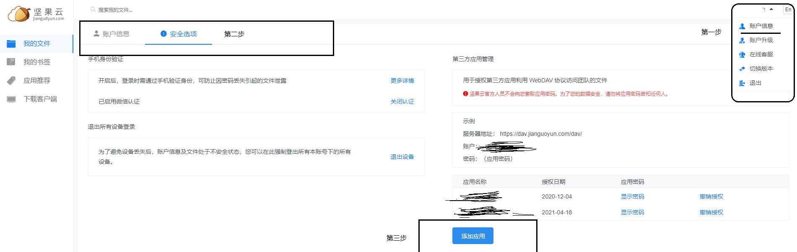Collapse the account menu arrow

pyautogui.click(x=771, y=9)
